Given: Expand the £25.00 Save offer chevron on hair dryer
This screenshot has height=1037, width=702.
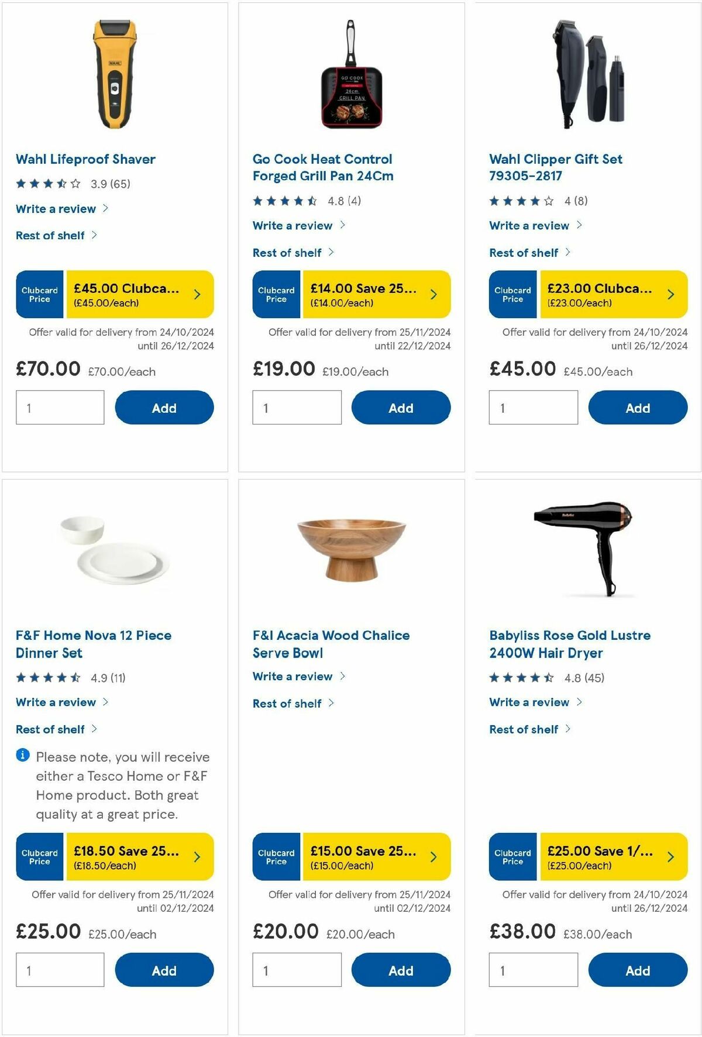Looking at the screenshot, I should tap(670, 857).
